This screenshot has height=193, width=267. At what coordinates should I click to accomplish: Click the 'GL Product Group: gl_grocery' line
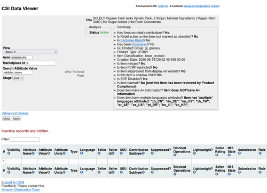138,48
